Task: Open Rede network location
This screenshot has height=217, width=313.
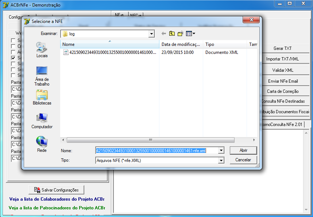Action: tap(42, 144)
